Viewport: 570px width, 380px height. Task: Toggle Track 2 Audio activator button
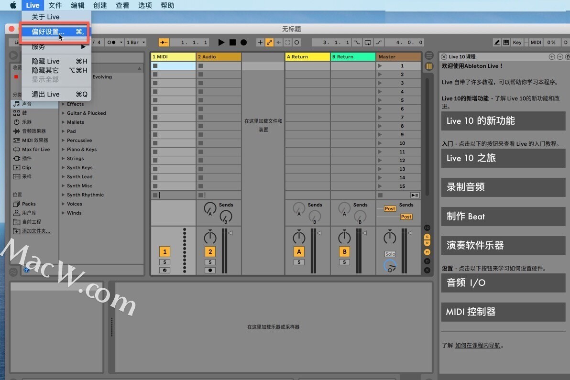(x=210, y=251)
